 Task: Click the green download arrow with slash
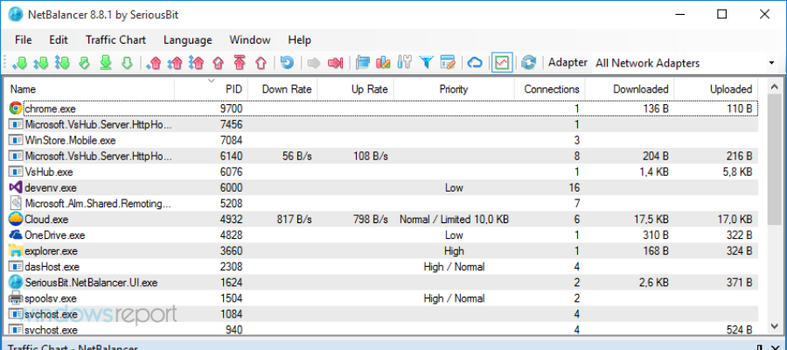pyautogui.click(x=84, y=63)
